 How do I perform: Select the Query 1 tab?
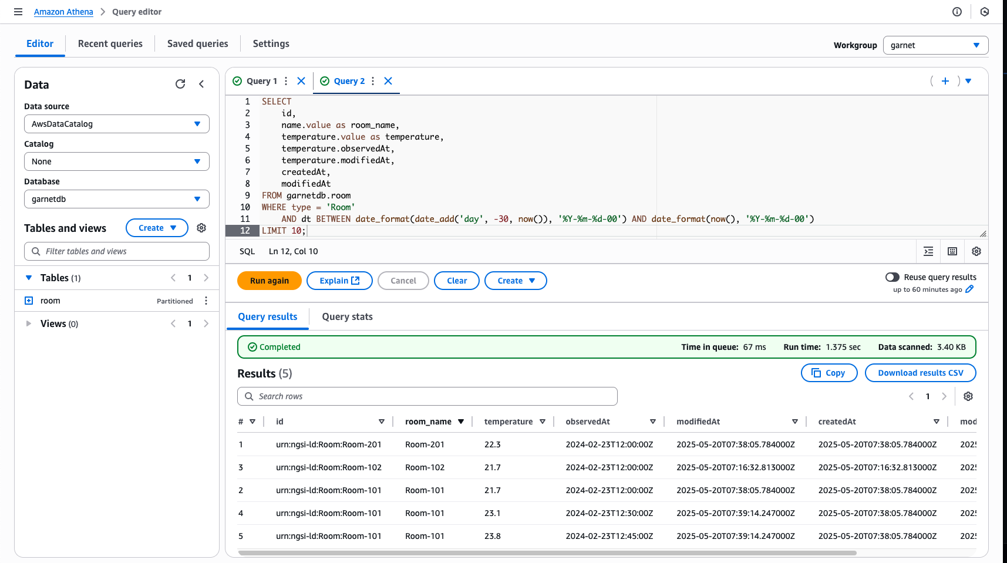tap(262, 81)
